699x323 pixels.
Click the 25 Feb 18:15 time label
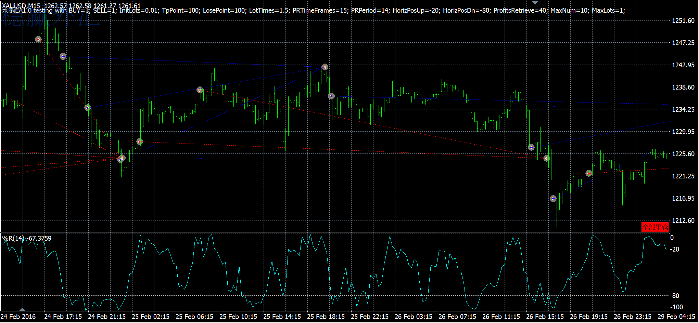326,317
